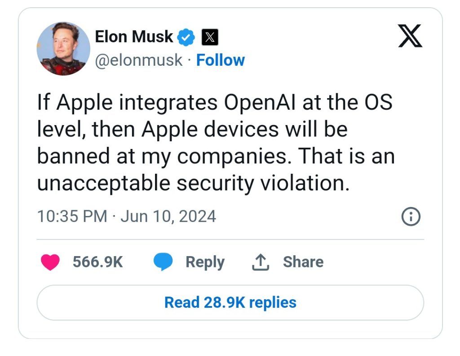
Task: Click the share upload arrow icon
Action: [261, 262]
